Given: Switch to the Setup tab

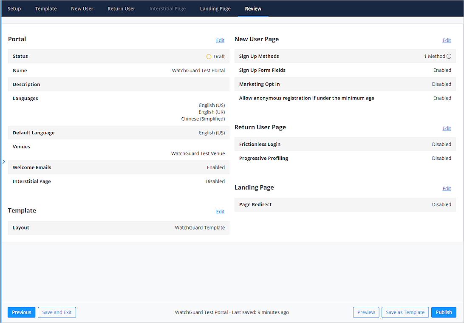Looking at the screenshot, I should coord(14,8).
